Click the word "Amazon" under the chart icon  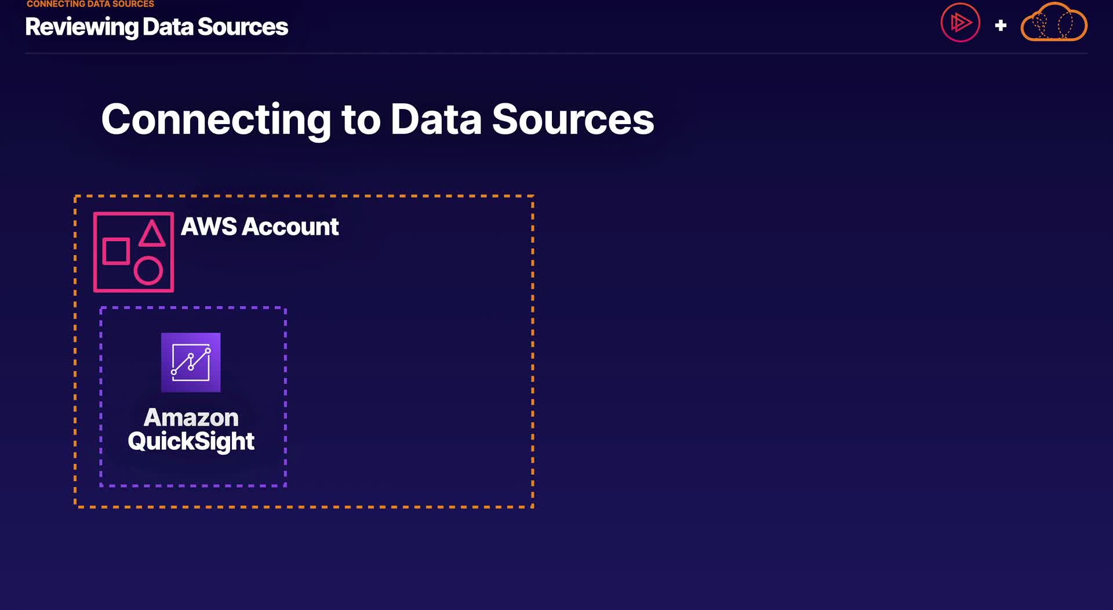[191, 417]
